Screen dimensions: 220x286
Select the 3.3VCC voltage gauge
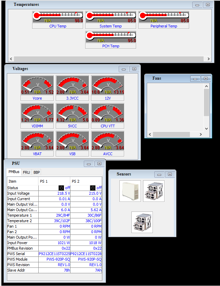coord(72,85)
